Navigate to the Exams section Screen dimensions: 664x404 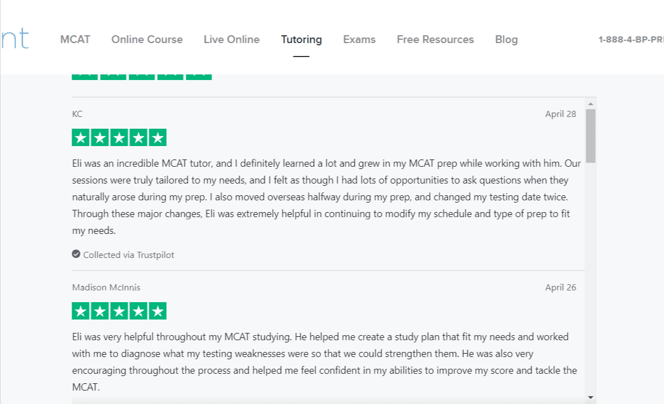point(359,40)
